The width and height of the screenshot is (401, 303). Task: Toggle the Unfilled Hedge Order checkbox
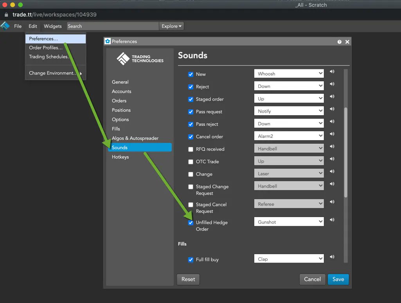tap(191, 223)
